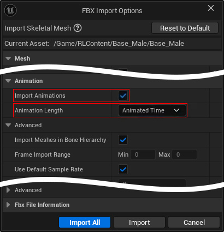
Task: Uncheck the Import Animations checkbox
Action: click(123, 96)
